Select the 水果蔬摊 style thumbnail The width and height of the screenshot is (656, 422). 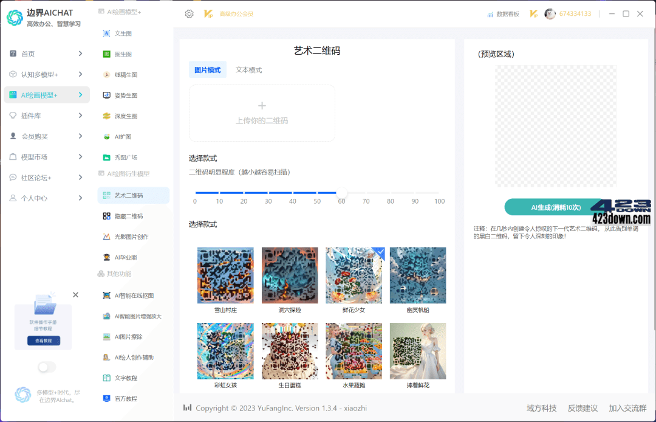(x=354, y=351)
